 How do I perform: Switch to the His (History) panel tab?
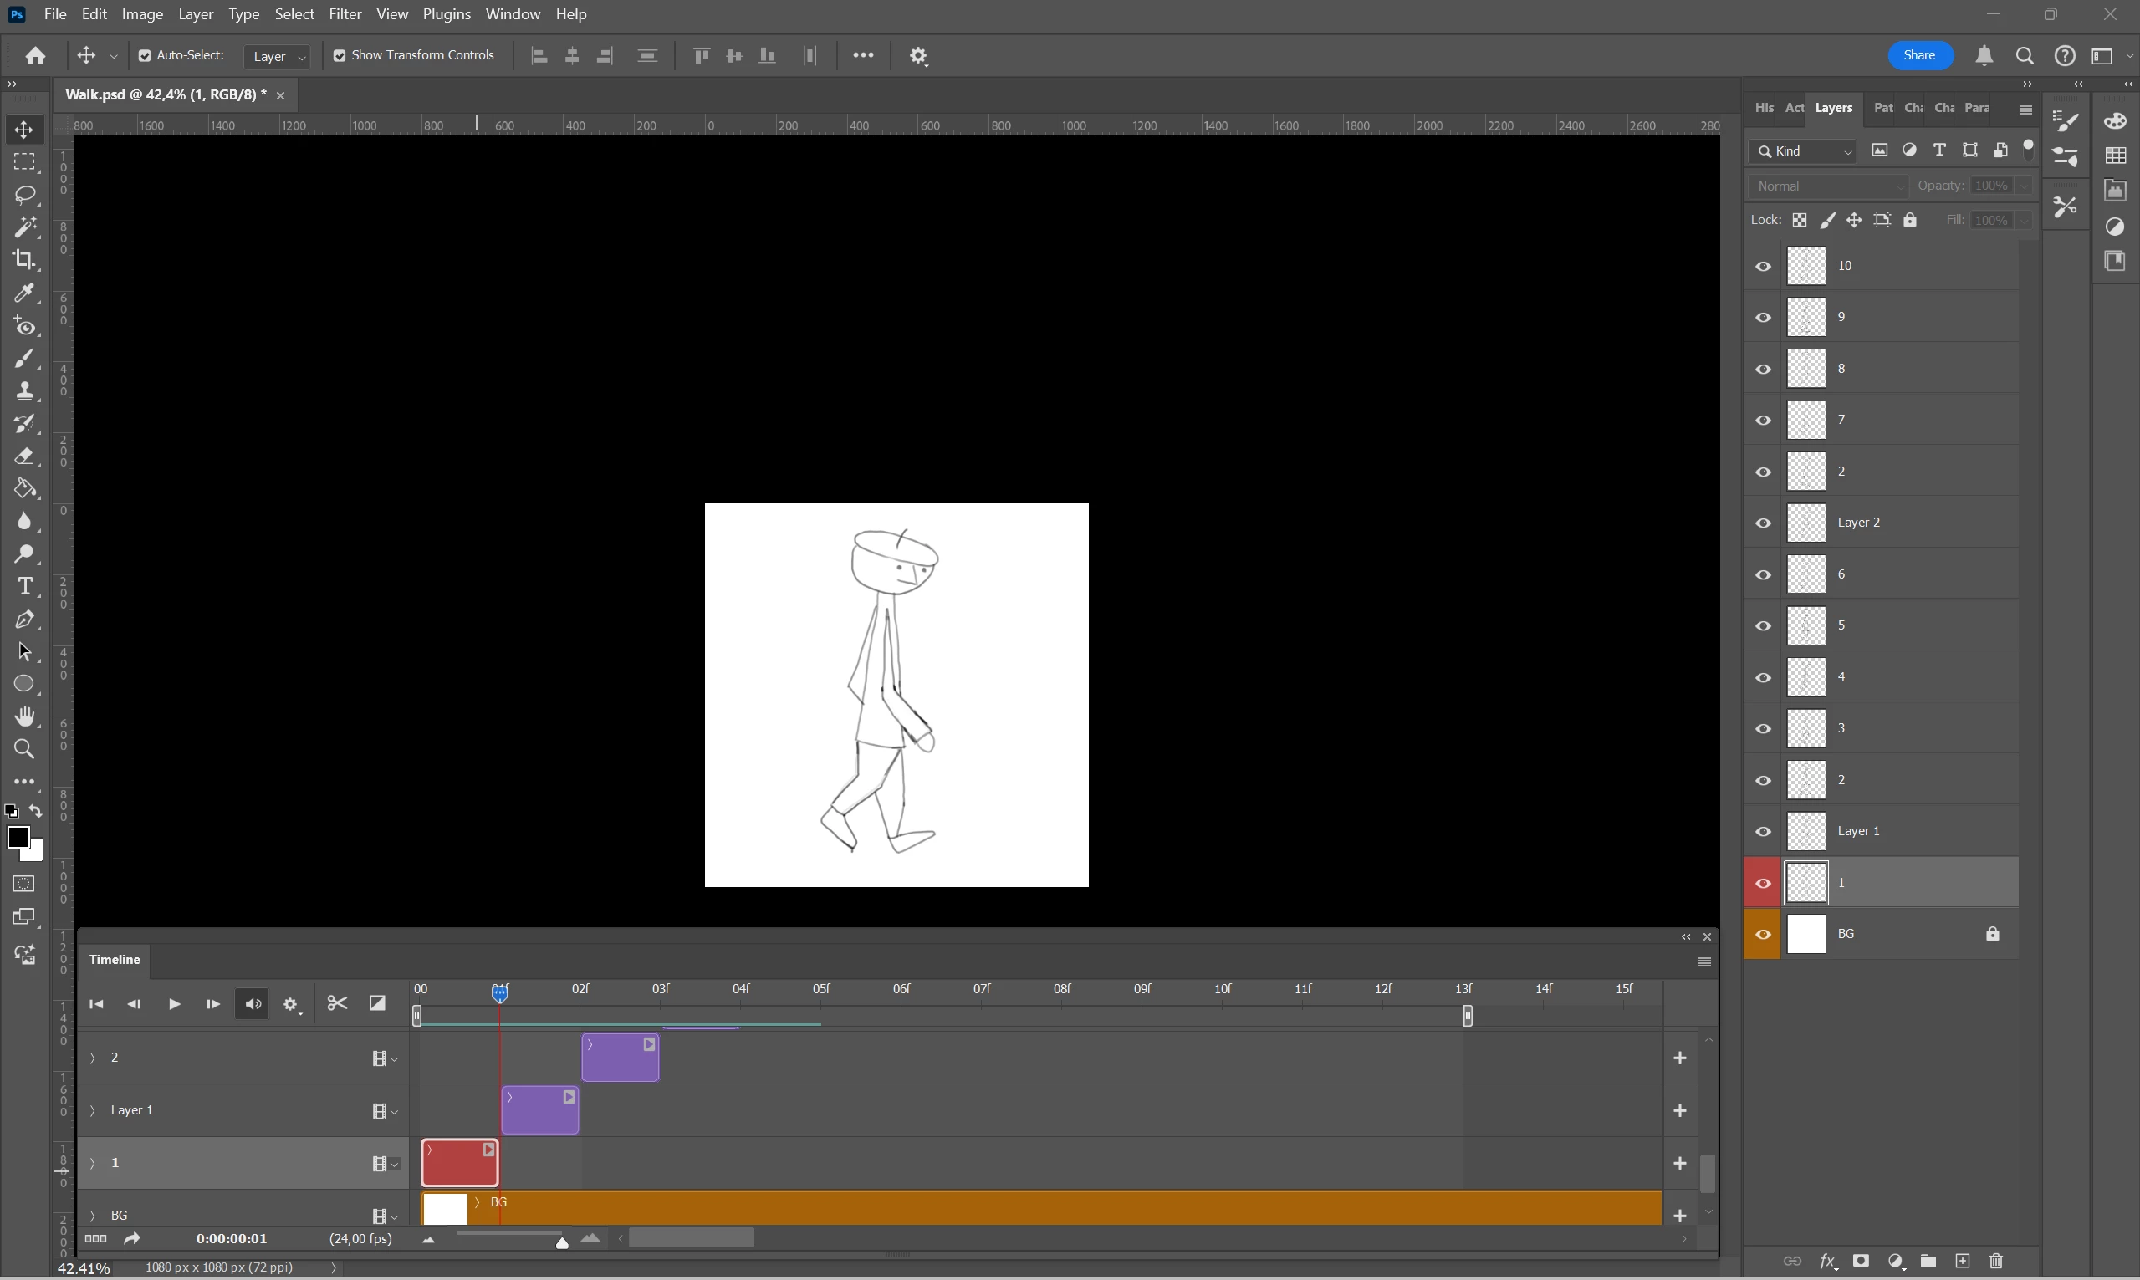coord(1764,108)
